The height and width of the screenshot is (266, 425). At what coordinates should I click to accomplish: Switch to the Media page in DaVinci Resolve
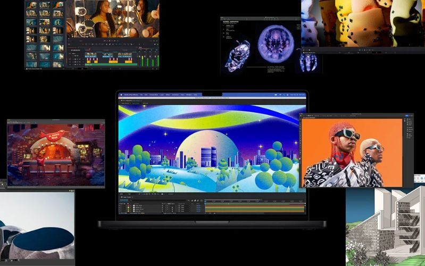[x=64, y=69]
